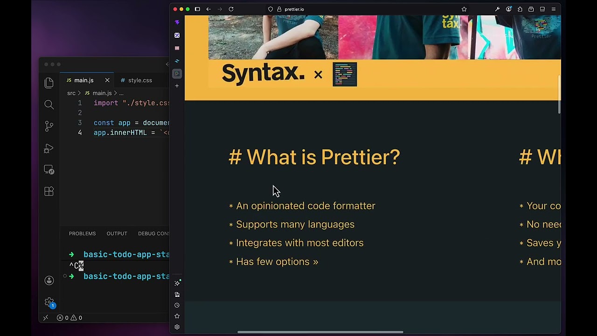Open the DEBUG CONSOLE panel tab
This screenshot has width=597, height=336.
click(153, 233)
